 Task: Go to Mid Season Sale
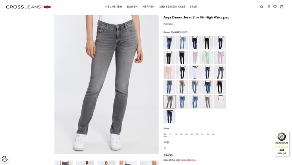coord(172,7)
